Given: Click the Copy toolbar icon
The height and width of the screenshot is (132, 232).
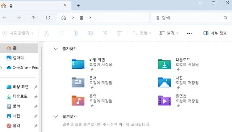Looking at the screenshot, I should click(x=61, y=33).
